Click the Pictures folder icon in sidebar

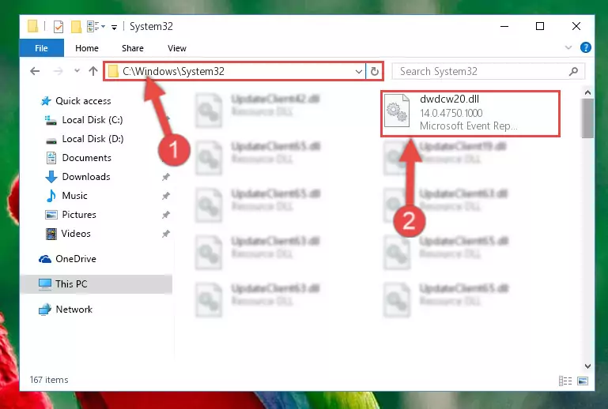point(51,215)
